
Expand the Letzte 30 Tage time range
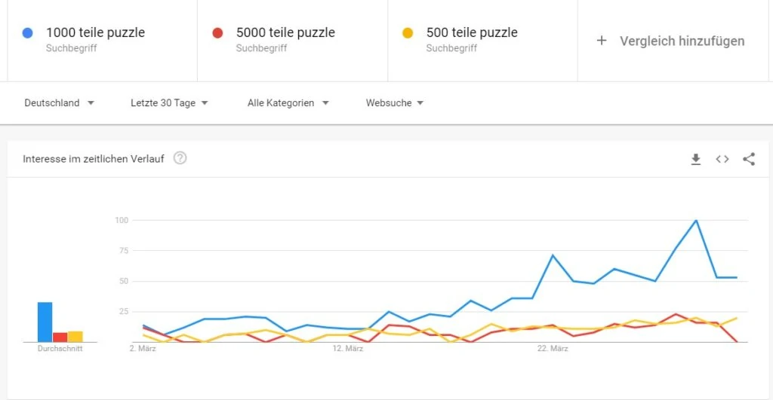click(x=169, y=103)
